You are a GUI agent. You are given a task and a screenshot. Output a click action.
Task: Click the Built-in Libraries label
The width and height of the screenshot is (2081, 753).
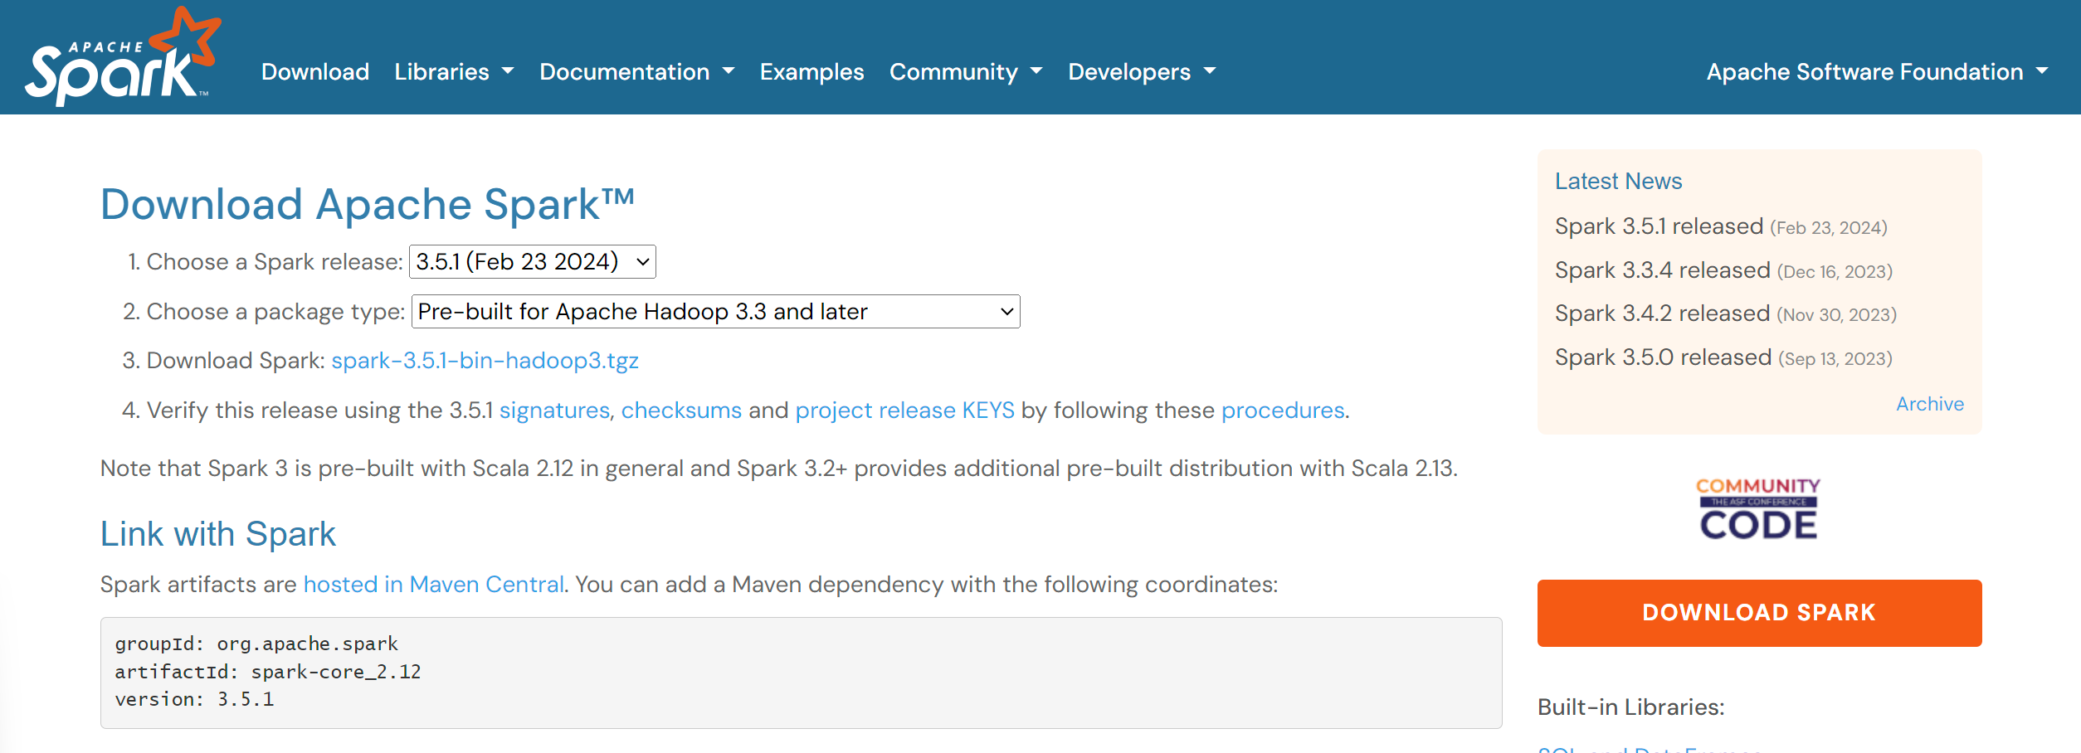[x=1630, y=707]
